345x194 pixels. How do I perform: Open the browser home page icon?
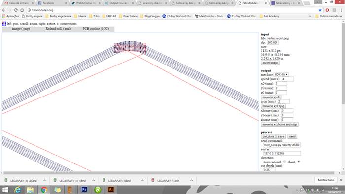point(22,10)
